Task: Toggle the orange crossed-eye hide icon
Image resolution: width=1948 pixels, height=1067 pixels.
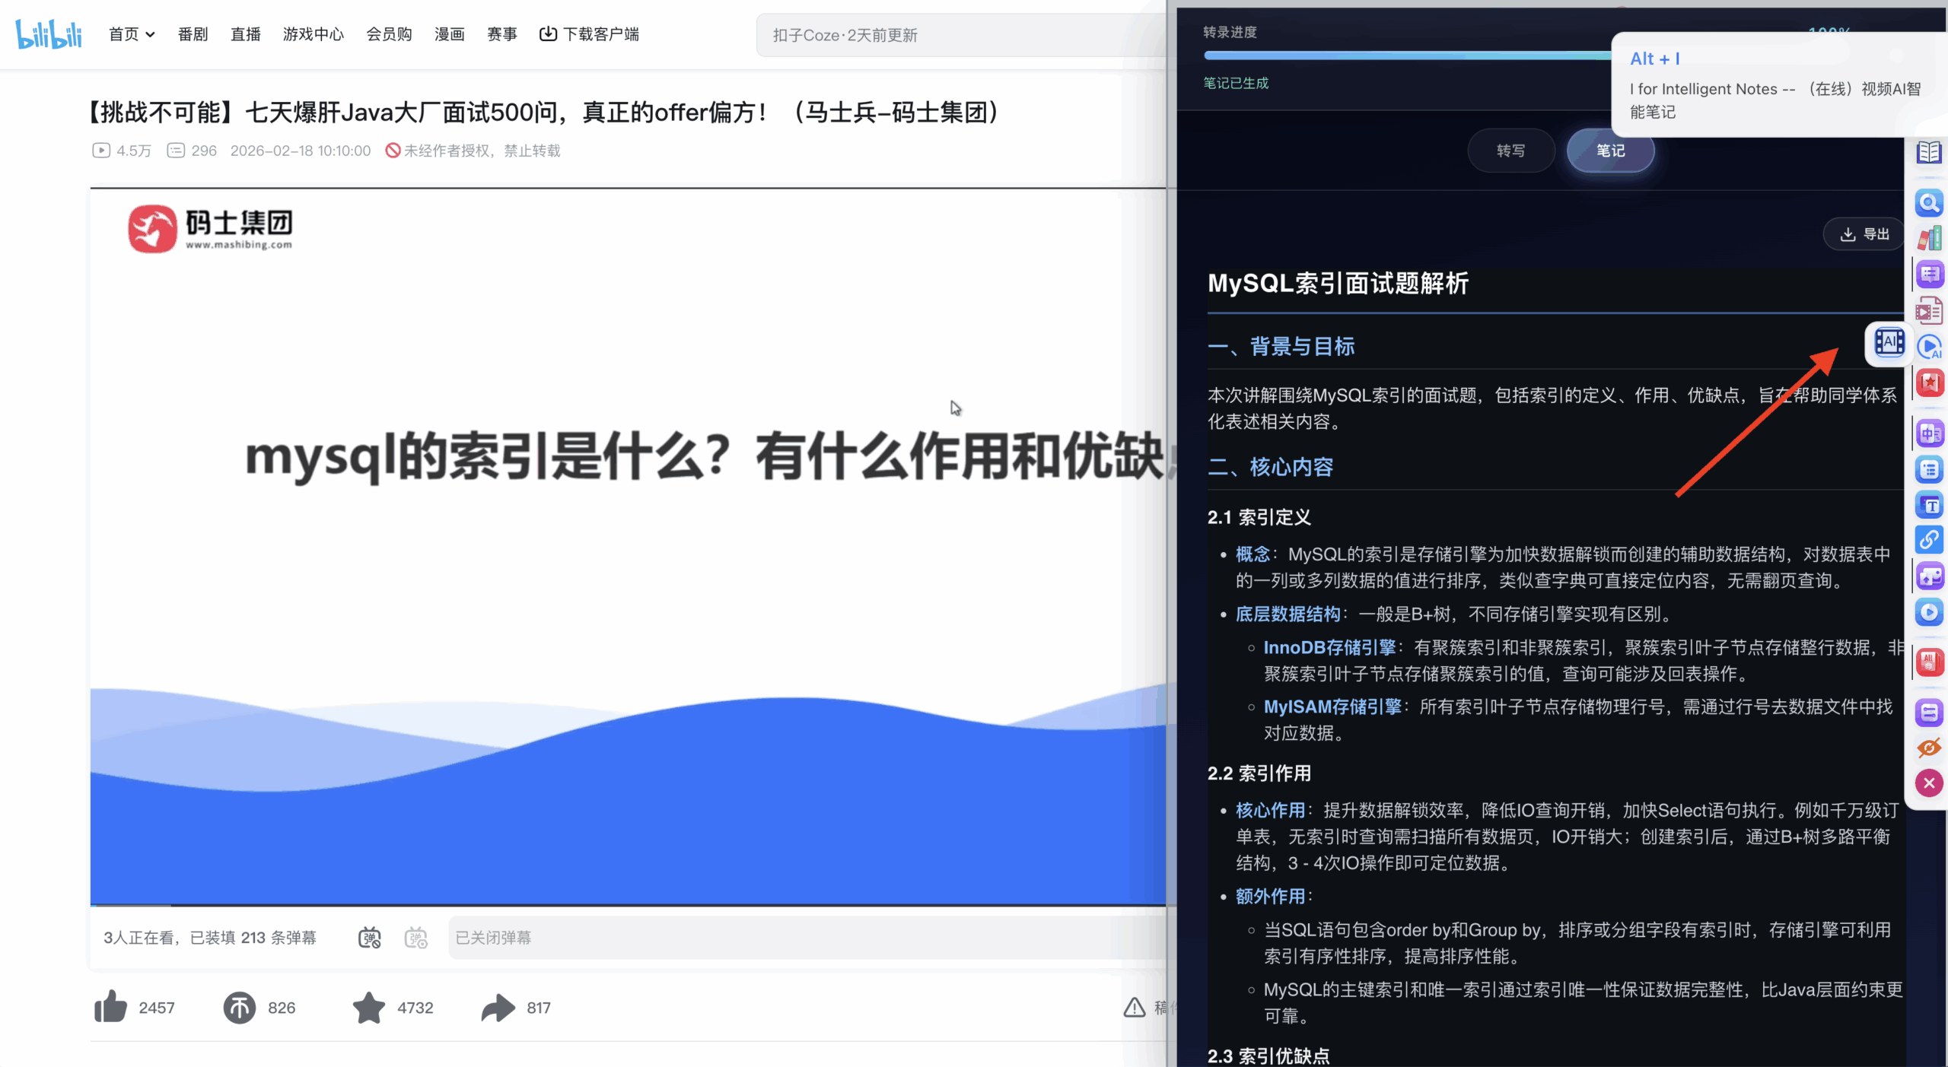Action: click(1928, 748)
